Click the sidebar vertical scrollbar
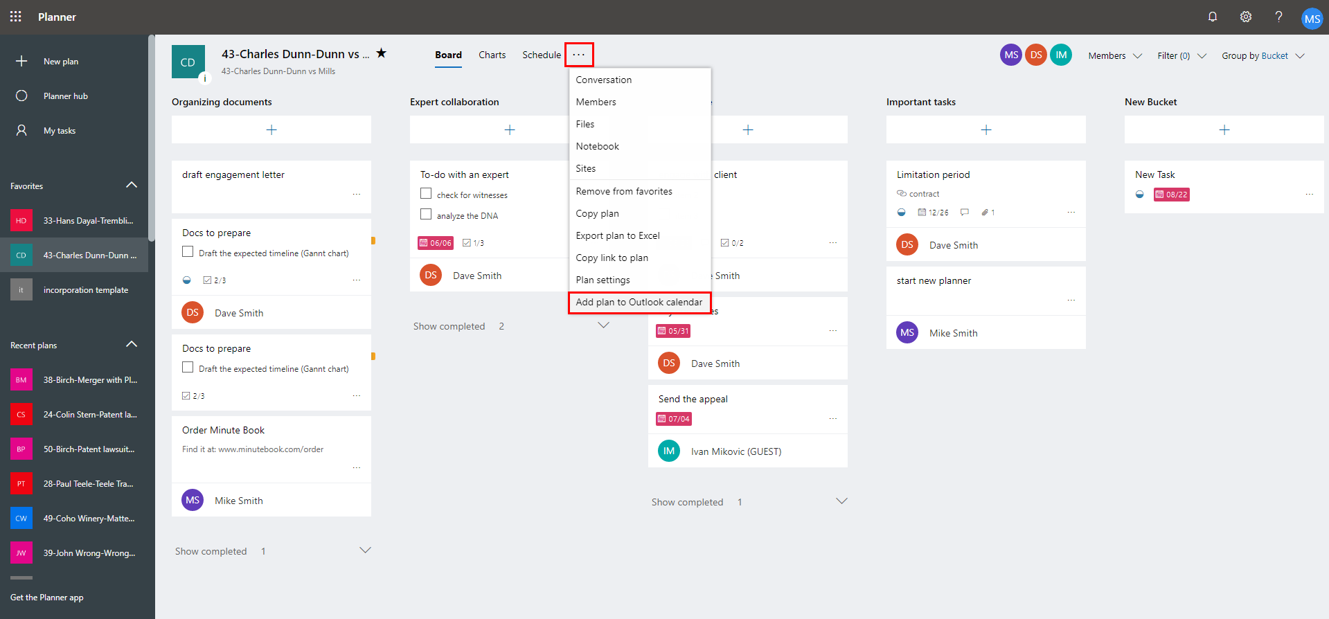Image resolution: width=1329 pixels, height=619 pixels. (x=152, y=138)
